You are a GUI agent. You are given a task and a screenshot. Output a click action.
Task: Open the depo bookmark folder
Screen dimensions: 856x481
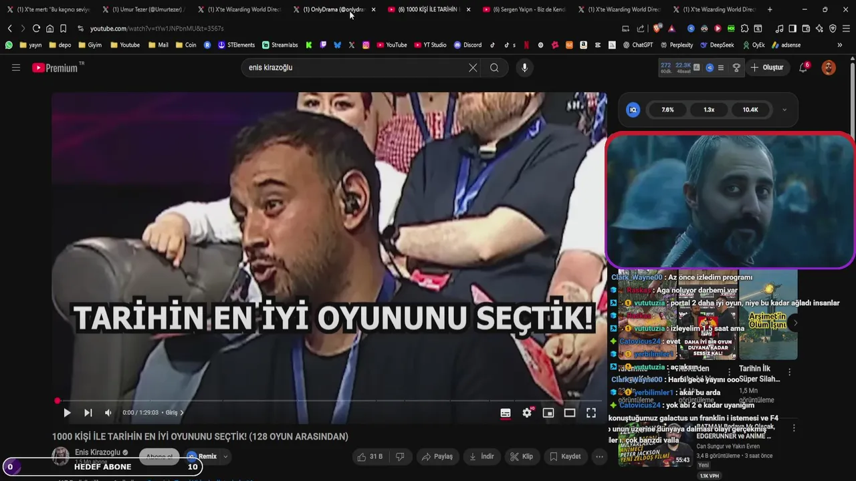point(60,45)
